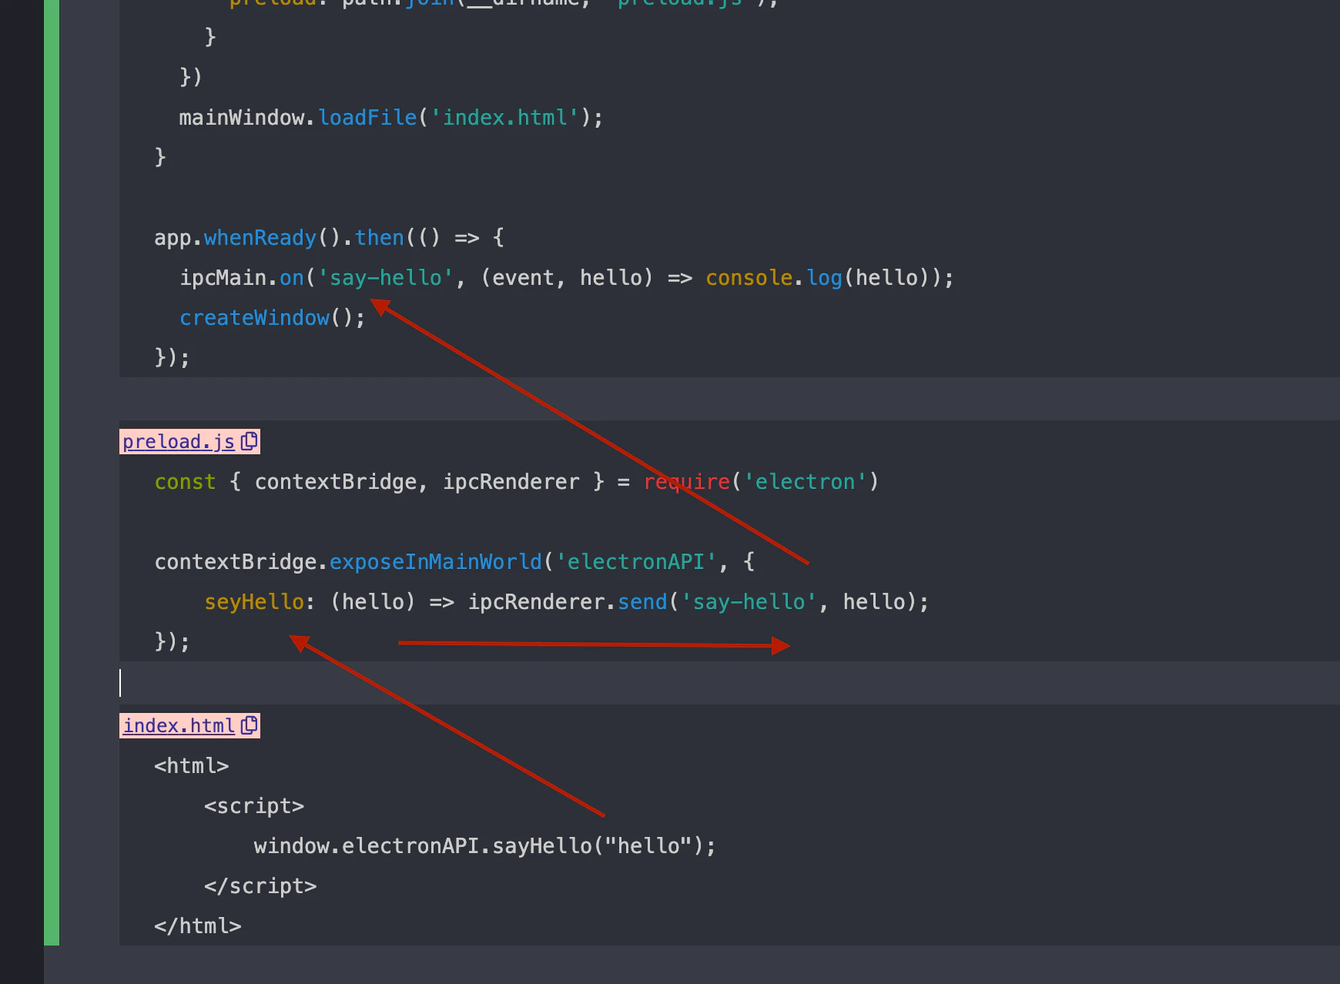Image resolution: width=1340 pixels, height=984 pixels.
Task: Place cursor on empty line above index.html
Action: click(729, 683)
